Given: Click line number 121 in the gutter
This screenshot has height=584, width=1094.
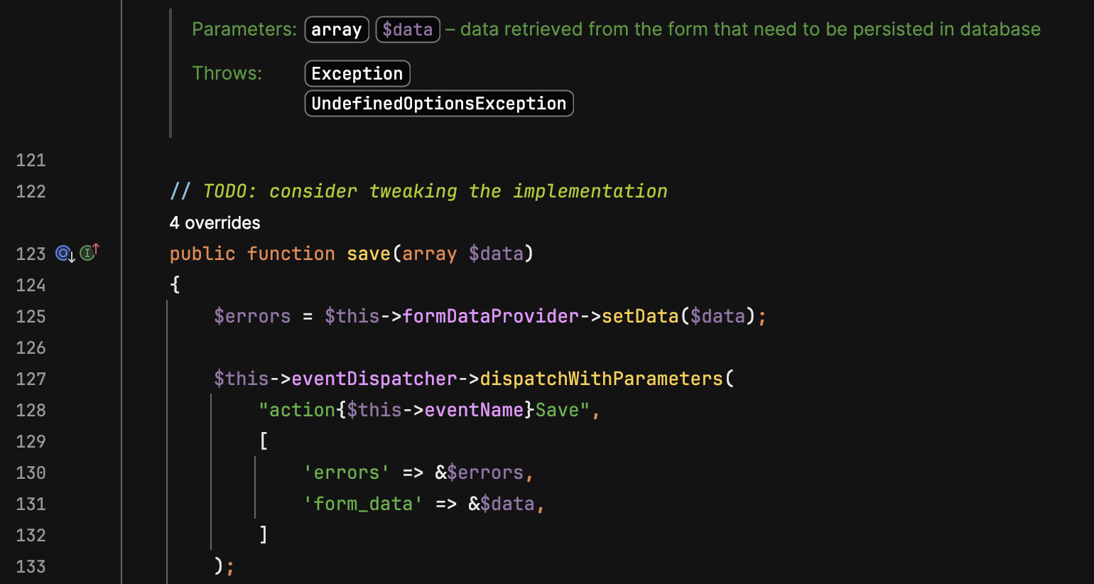Looking at the screenshot, I should (31, 161).
